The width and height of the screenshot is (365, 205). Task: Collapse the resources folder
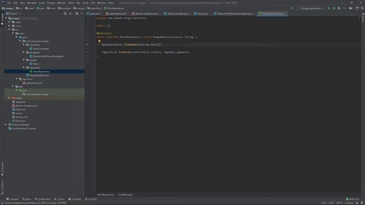tap(17, 79)
